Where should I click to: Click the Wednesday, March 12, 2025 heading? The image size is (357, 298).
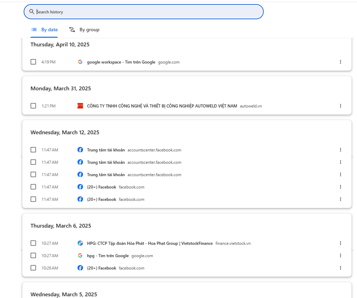(x=65, y=132)
